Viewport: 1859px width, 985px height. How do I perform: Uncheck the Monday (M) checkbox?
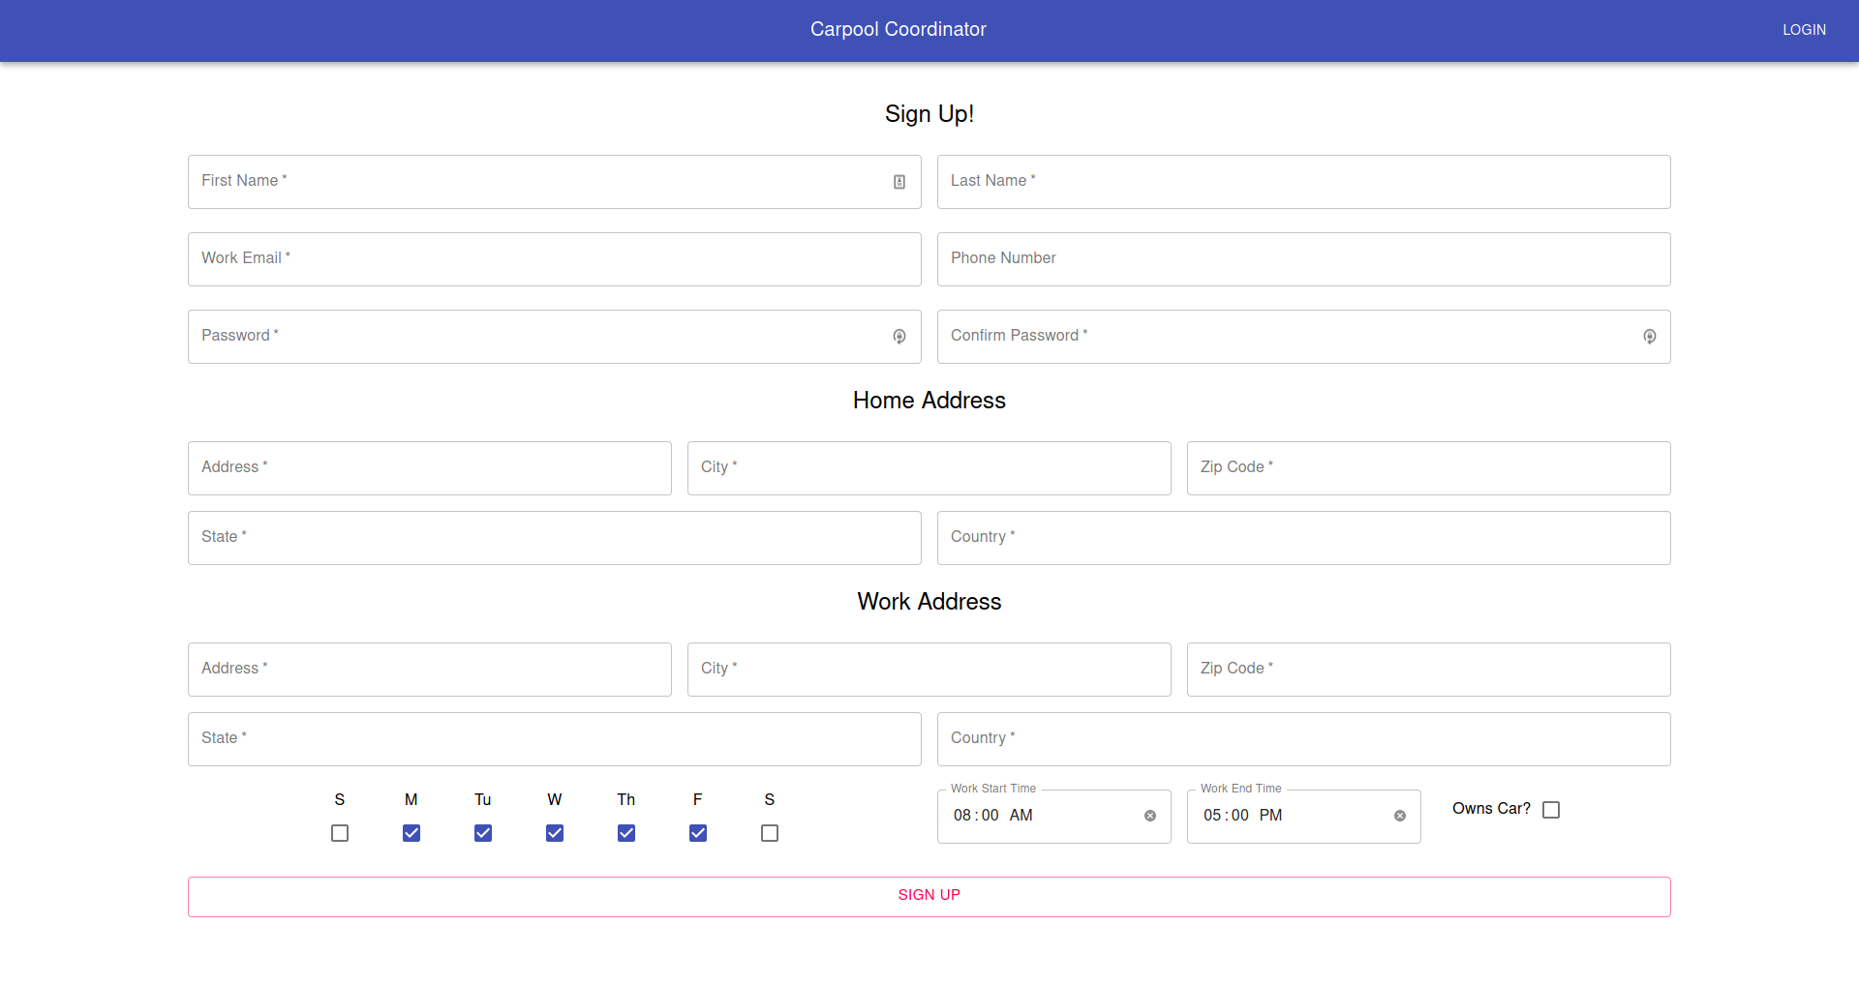click(x=411, y=833)
